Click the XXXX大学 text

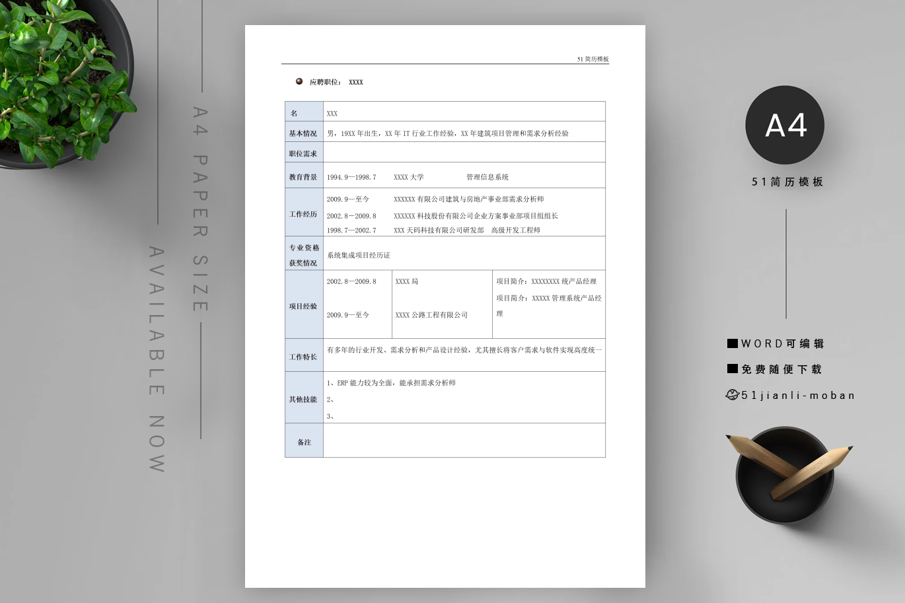(409, 177)
